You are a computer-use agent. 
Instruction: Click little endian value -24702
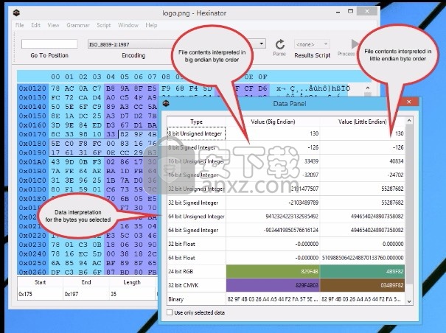click(395, 175)
